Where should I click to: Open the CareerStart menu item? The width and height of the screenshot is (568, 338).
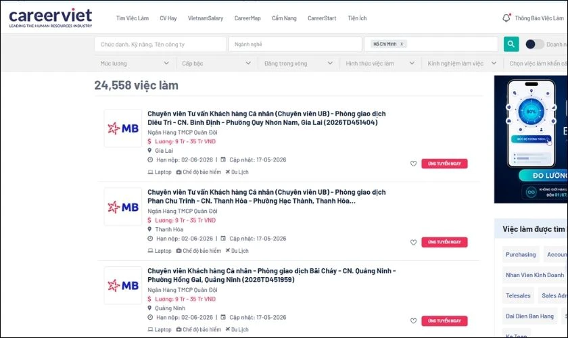pyautogui.click(x=322, y=18)
